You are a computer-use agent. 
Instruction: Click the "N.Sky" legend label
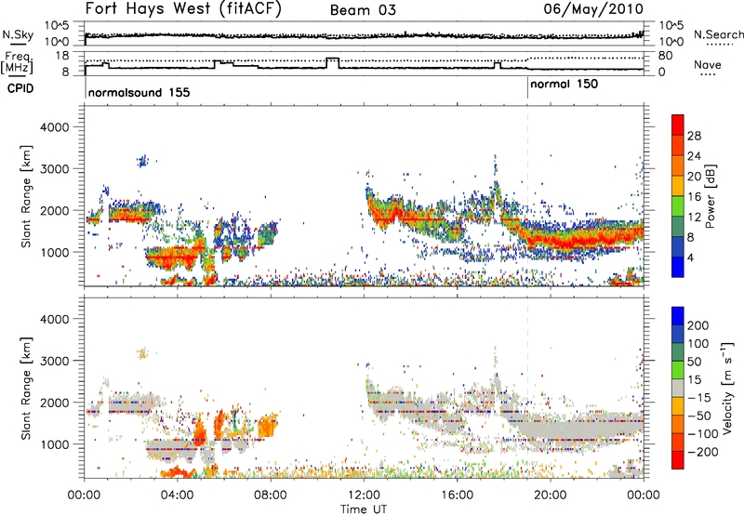pos(18,34)
